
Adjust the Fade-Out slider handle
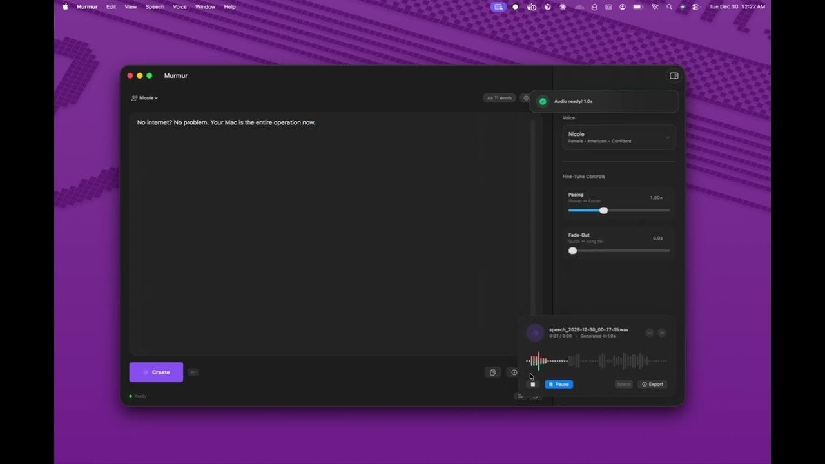pos(572,251)
